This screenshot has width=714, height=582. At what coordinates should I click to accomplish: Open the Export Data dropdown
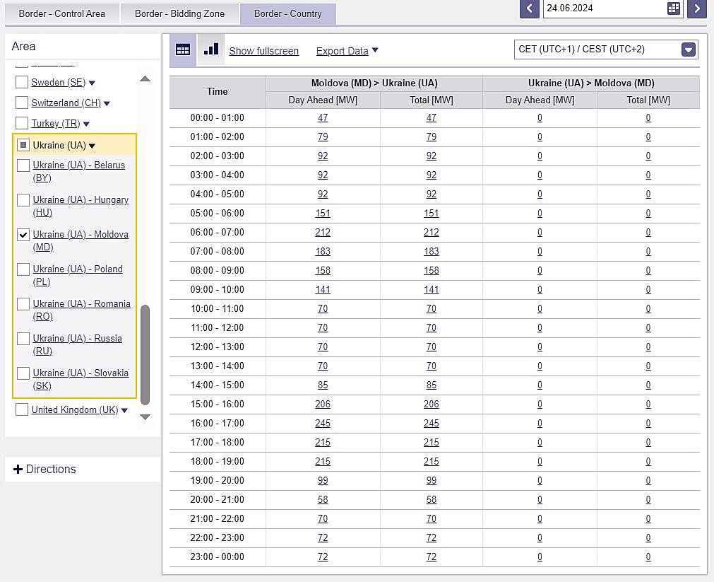(x=347, y=51)
